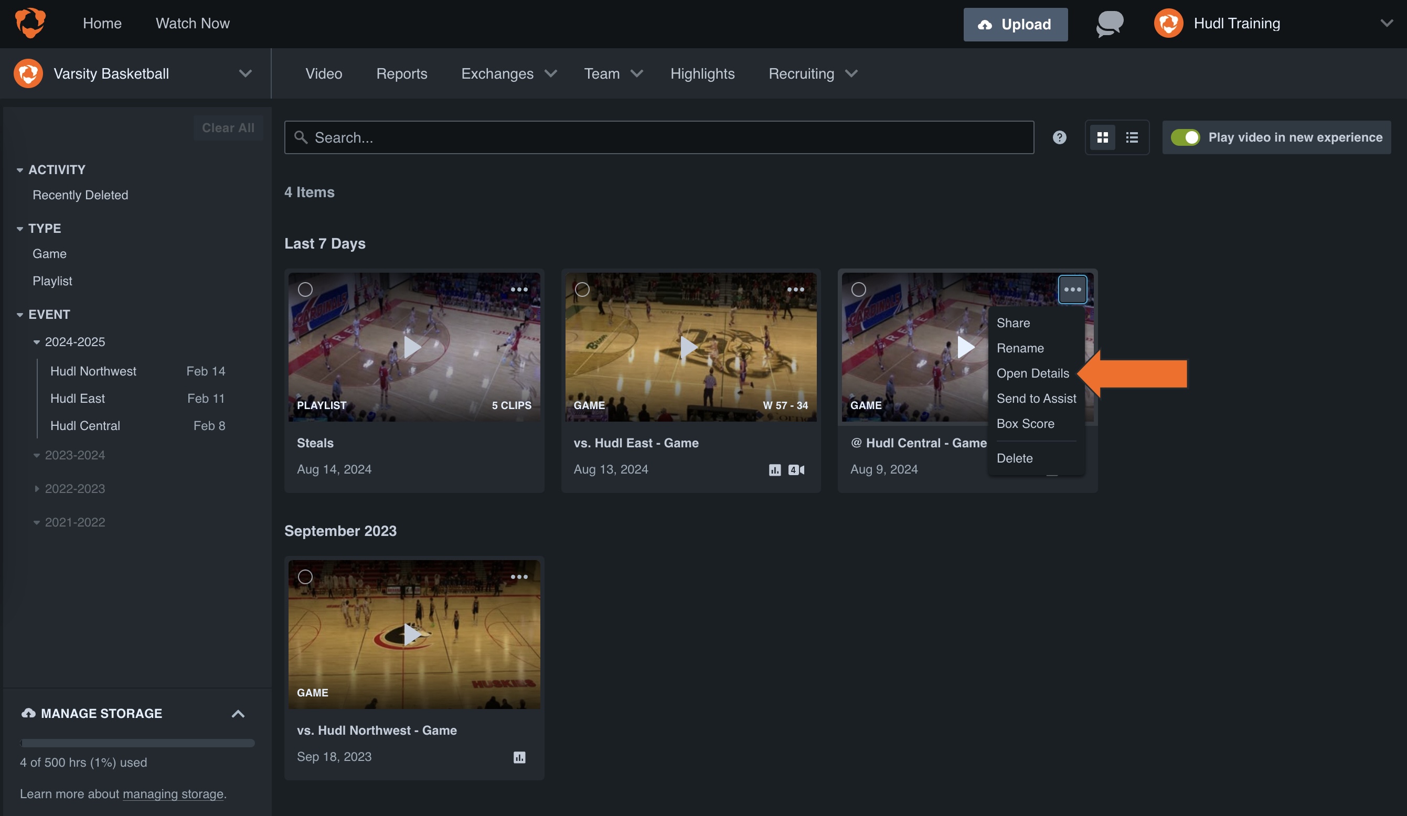Open the Varsity Basketball team dropdown
Viewport: 1407px width, 816px height.
click(244, 73)
